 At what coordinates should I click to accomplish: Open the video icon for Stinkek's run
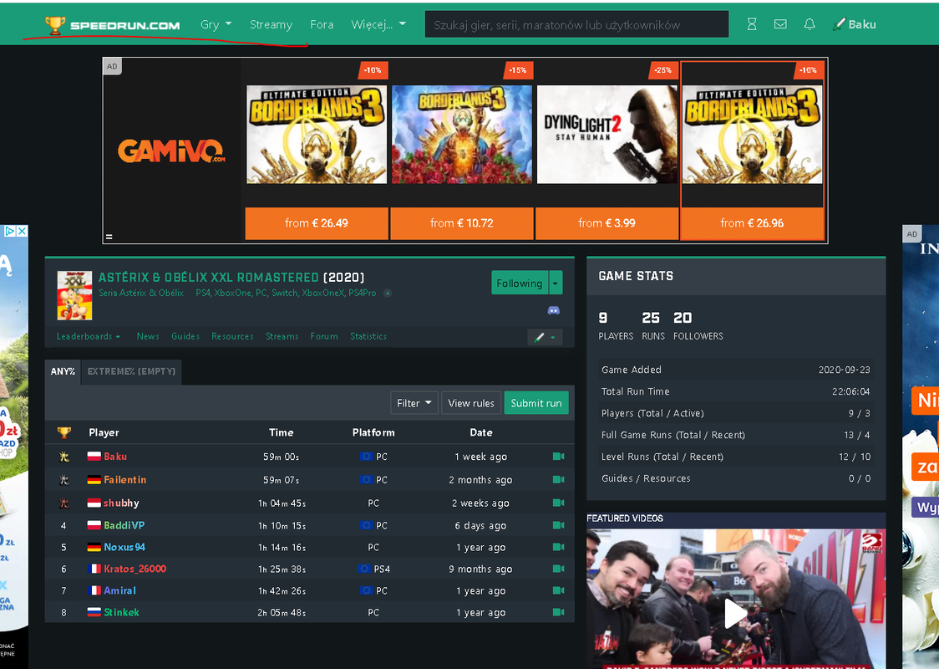pos(558,612)
